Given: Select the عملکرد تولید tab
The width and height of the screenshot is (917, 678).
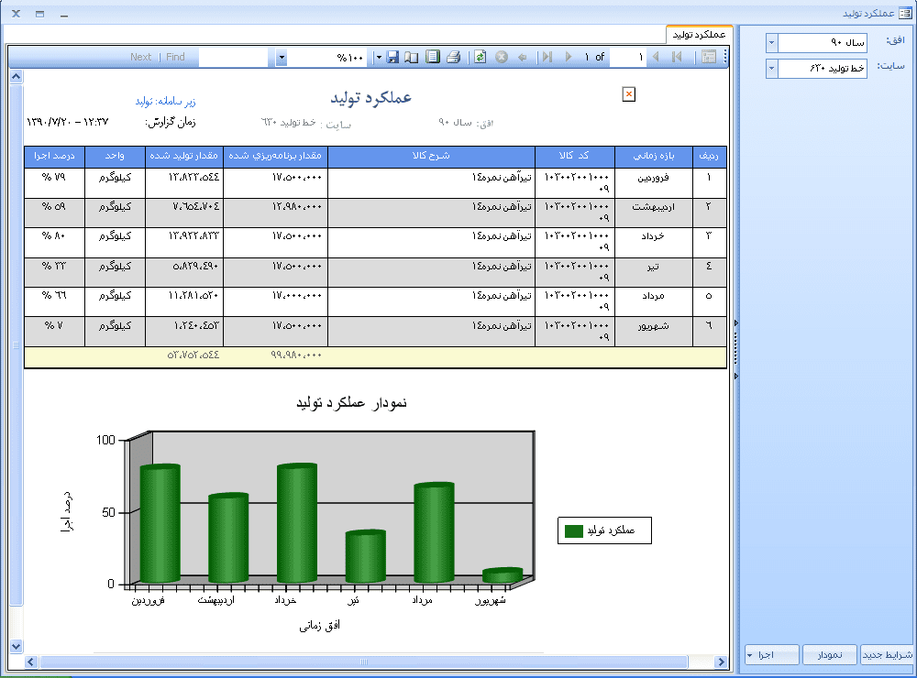Looking at the screenshot, I should [x=699, y=34].
